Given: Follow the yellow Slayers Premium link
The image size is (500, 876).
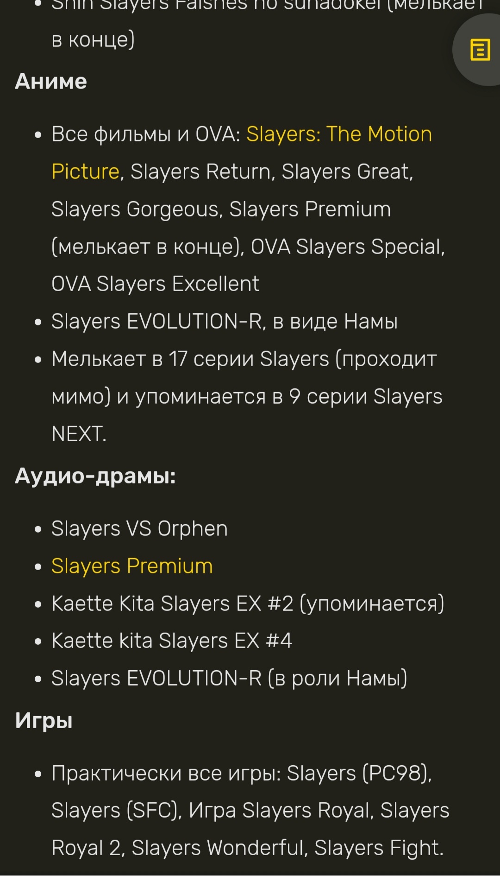Looking at the screenshot, I should [x=132, y=566].
